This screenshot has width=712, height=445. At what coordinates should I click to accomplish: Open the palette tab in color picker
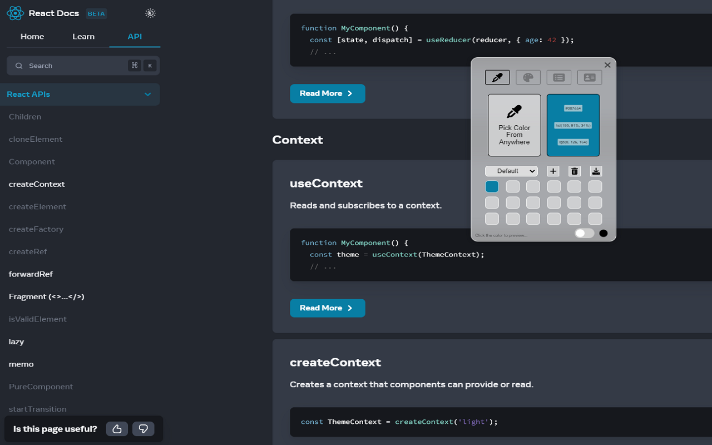tap(528, 77)
